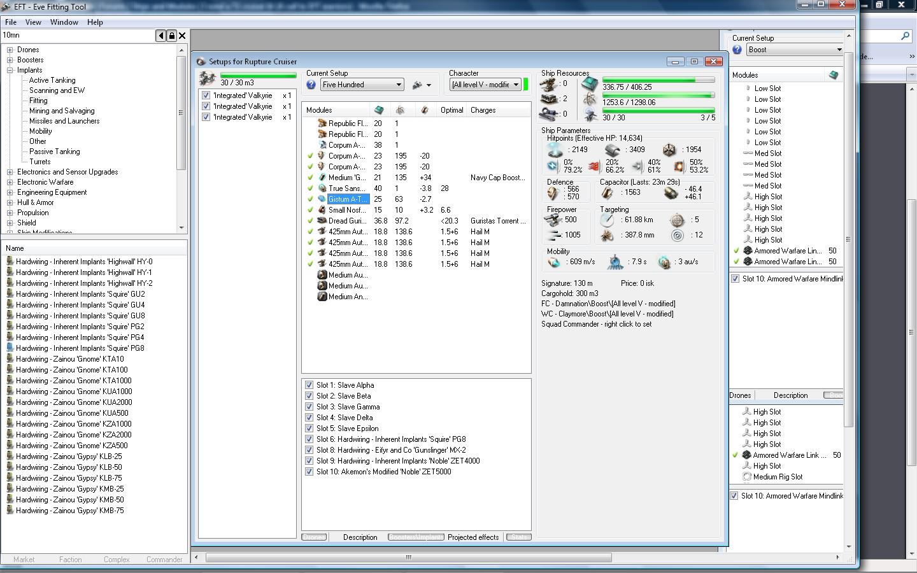Select the Active Tanking implant category
Screen dimensions: 917x573
(52, 80)
